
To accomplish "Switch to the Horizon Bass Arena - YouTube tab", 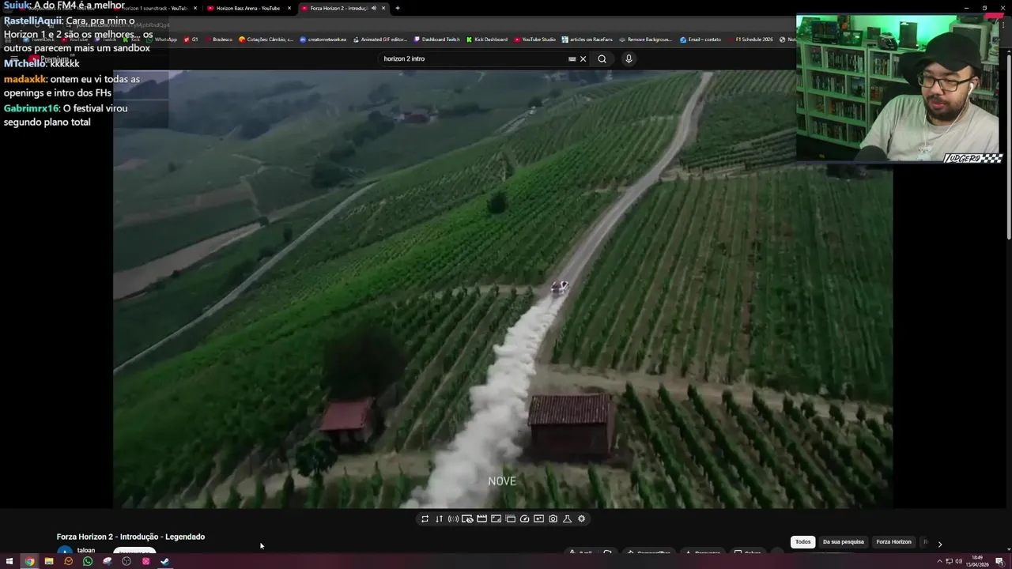I will coord(248,8).
